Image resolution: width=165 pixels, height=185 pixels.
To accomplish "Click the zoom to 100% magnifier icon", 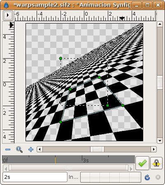I will tap(19, 149).
